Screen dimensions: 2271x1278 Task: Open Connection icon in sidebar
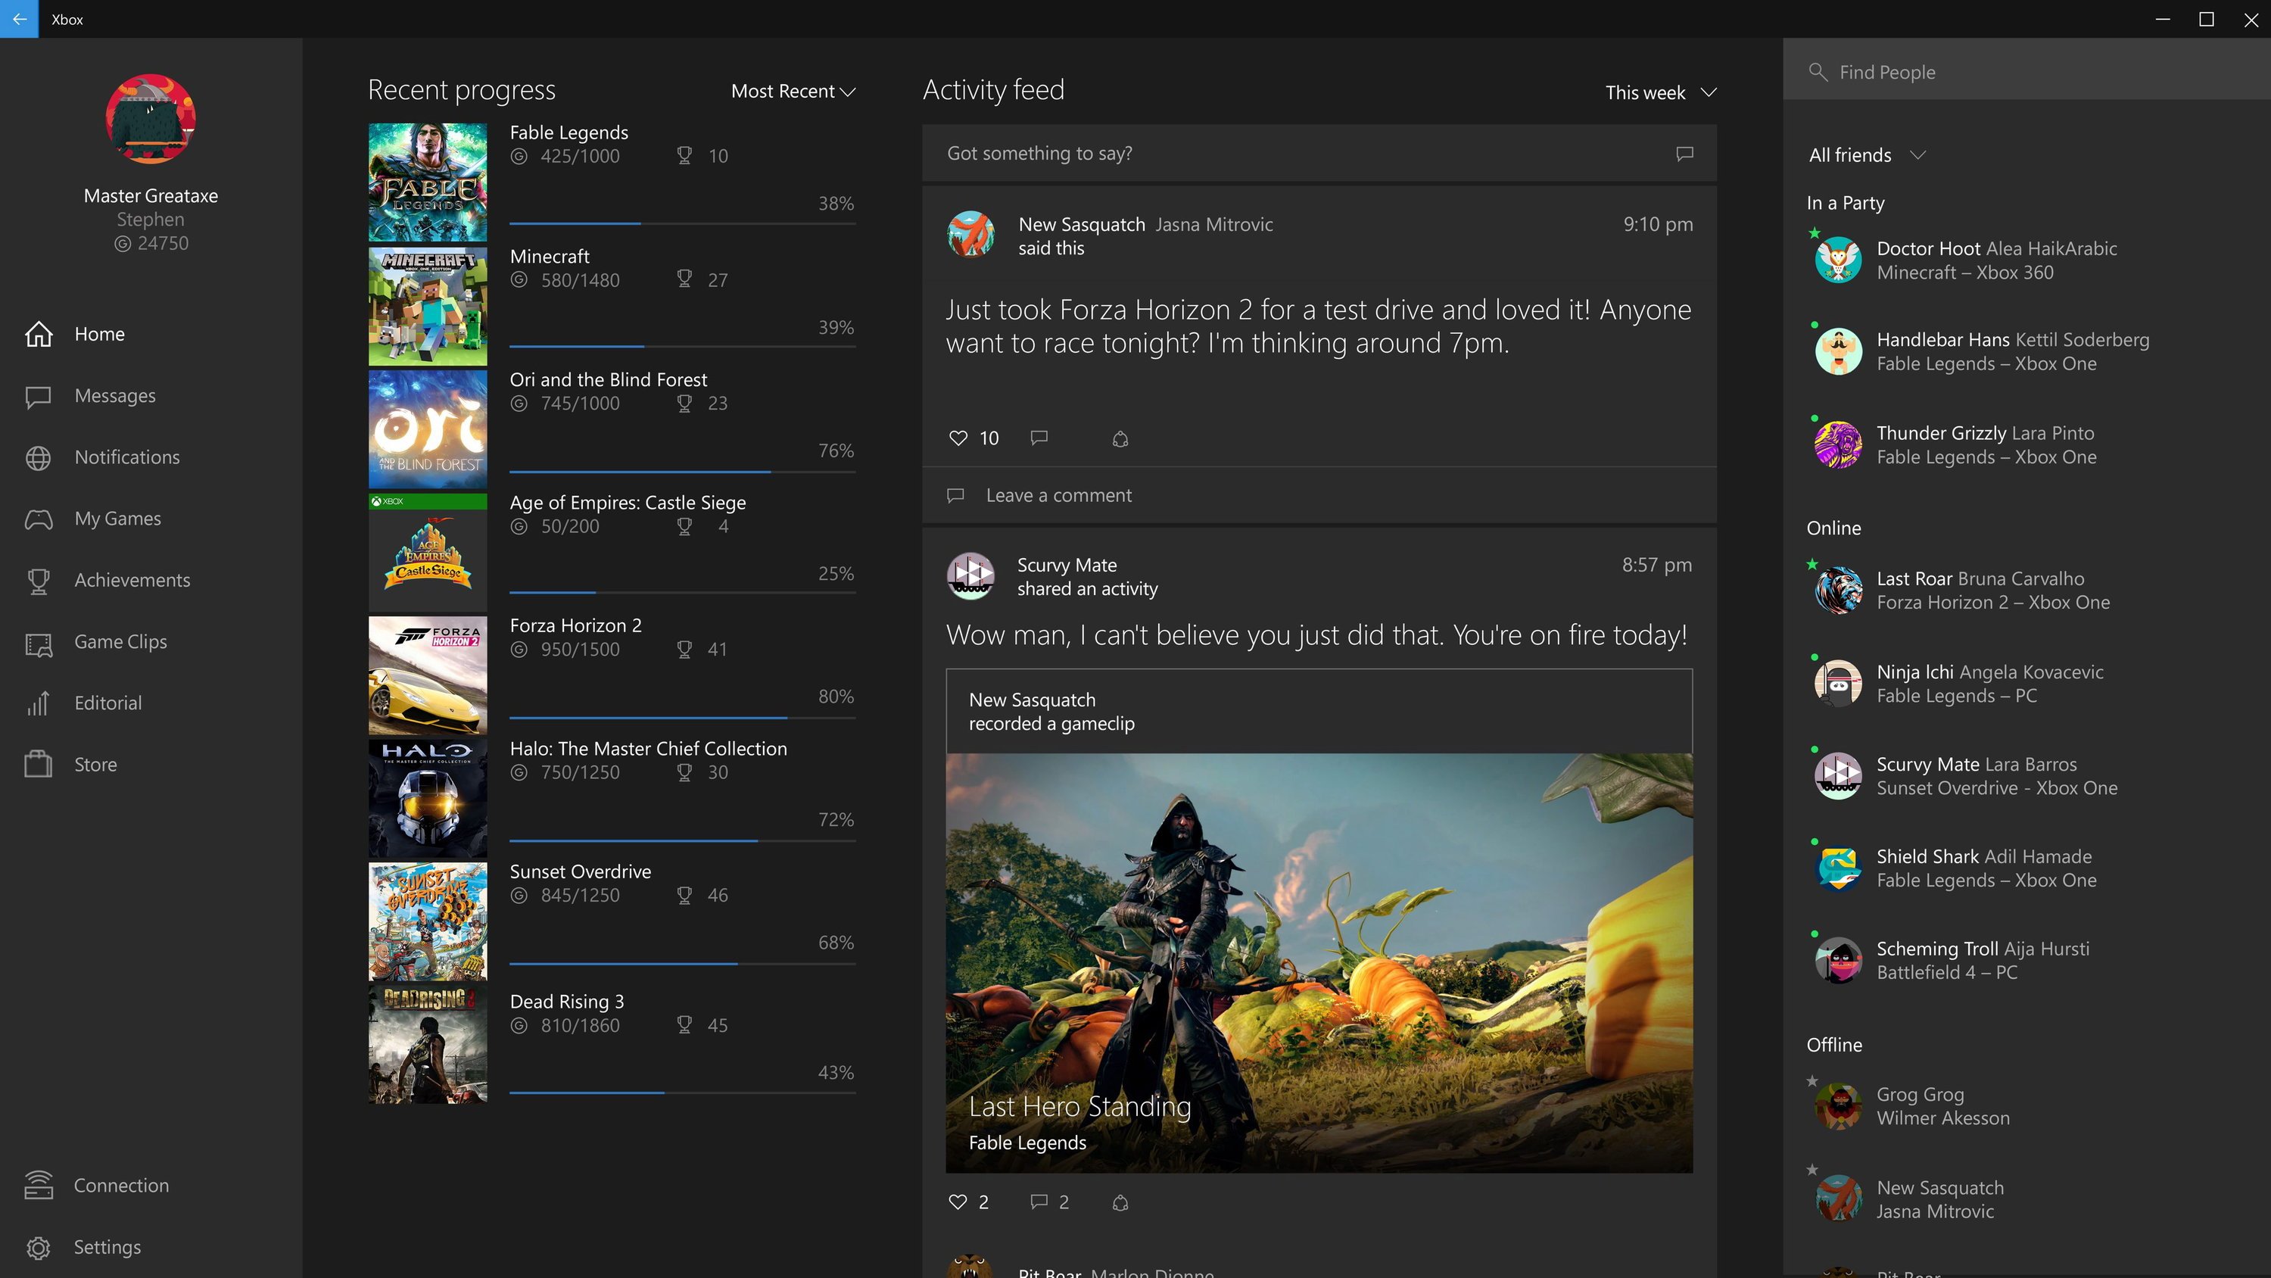(38, 1185)
